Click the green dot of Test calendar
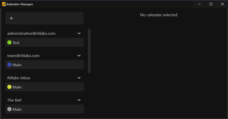Image resolution: width=228 pixels, height=119 pixels. [10, 42]
